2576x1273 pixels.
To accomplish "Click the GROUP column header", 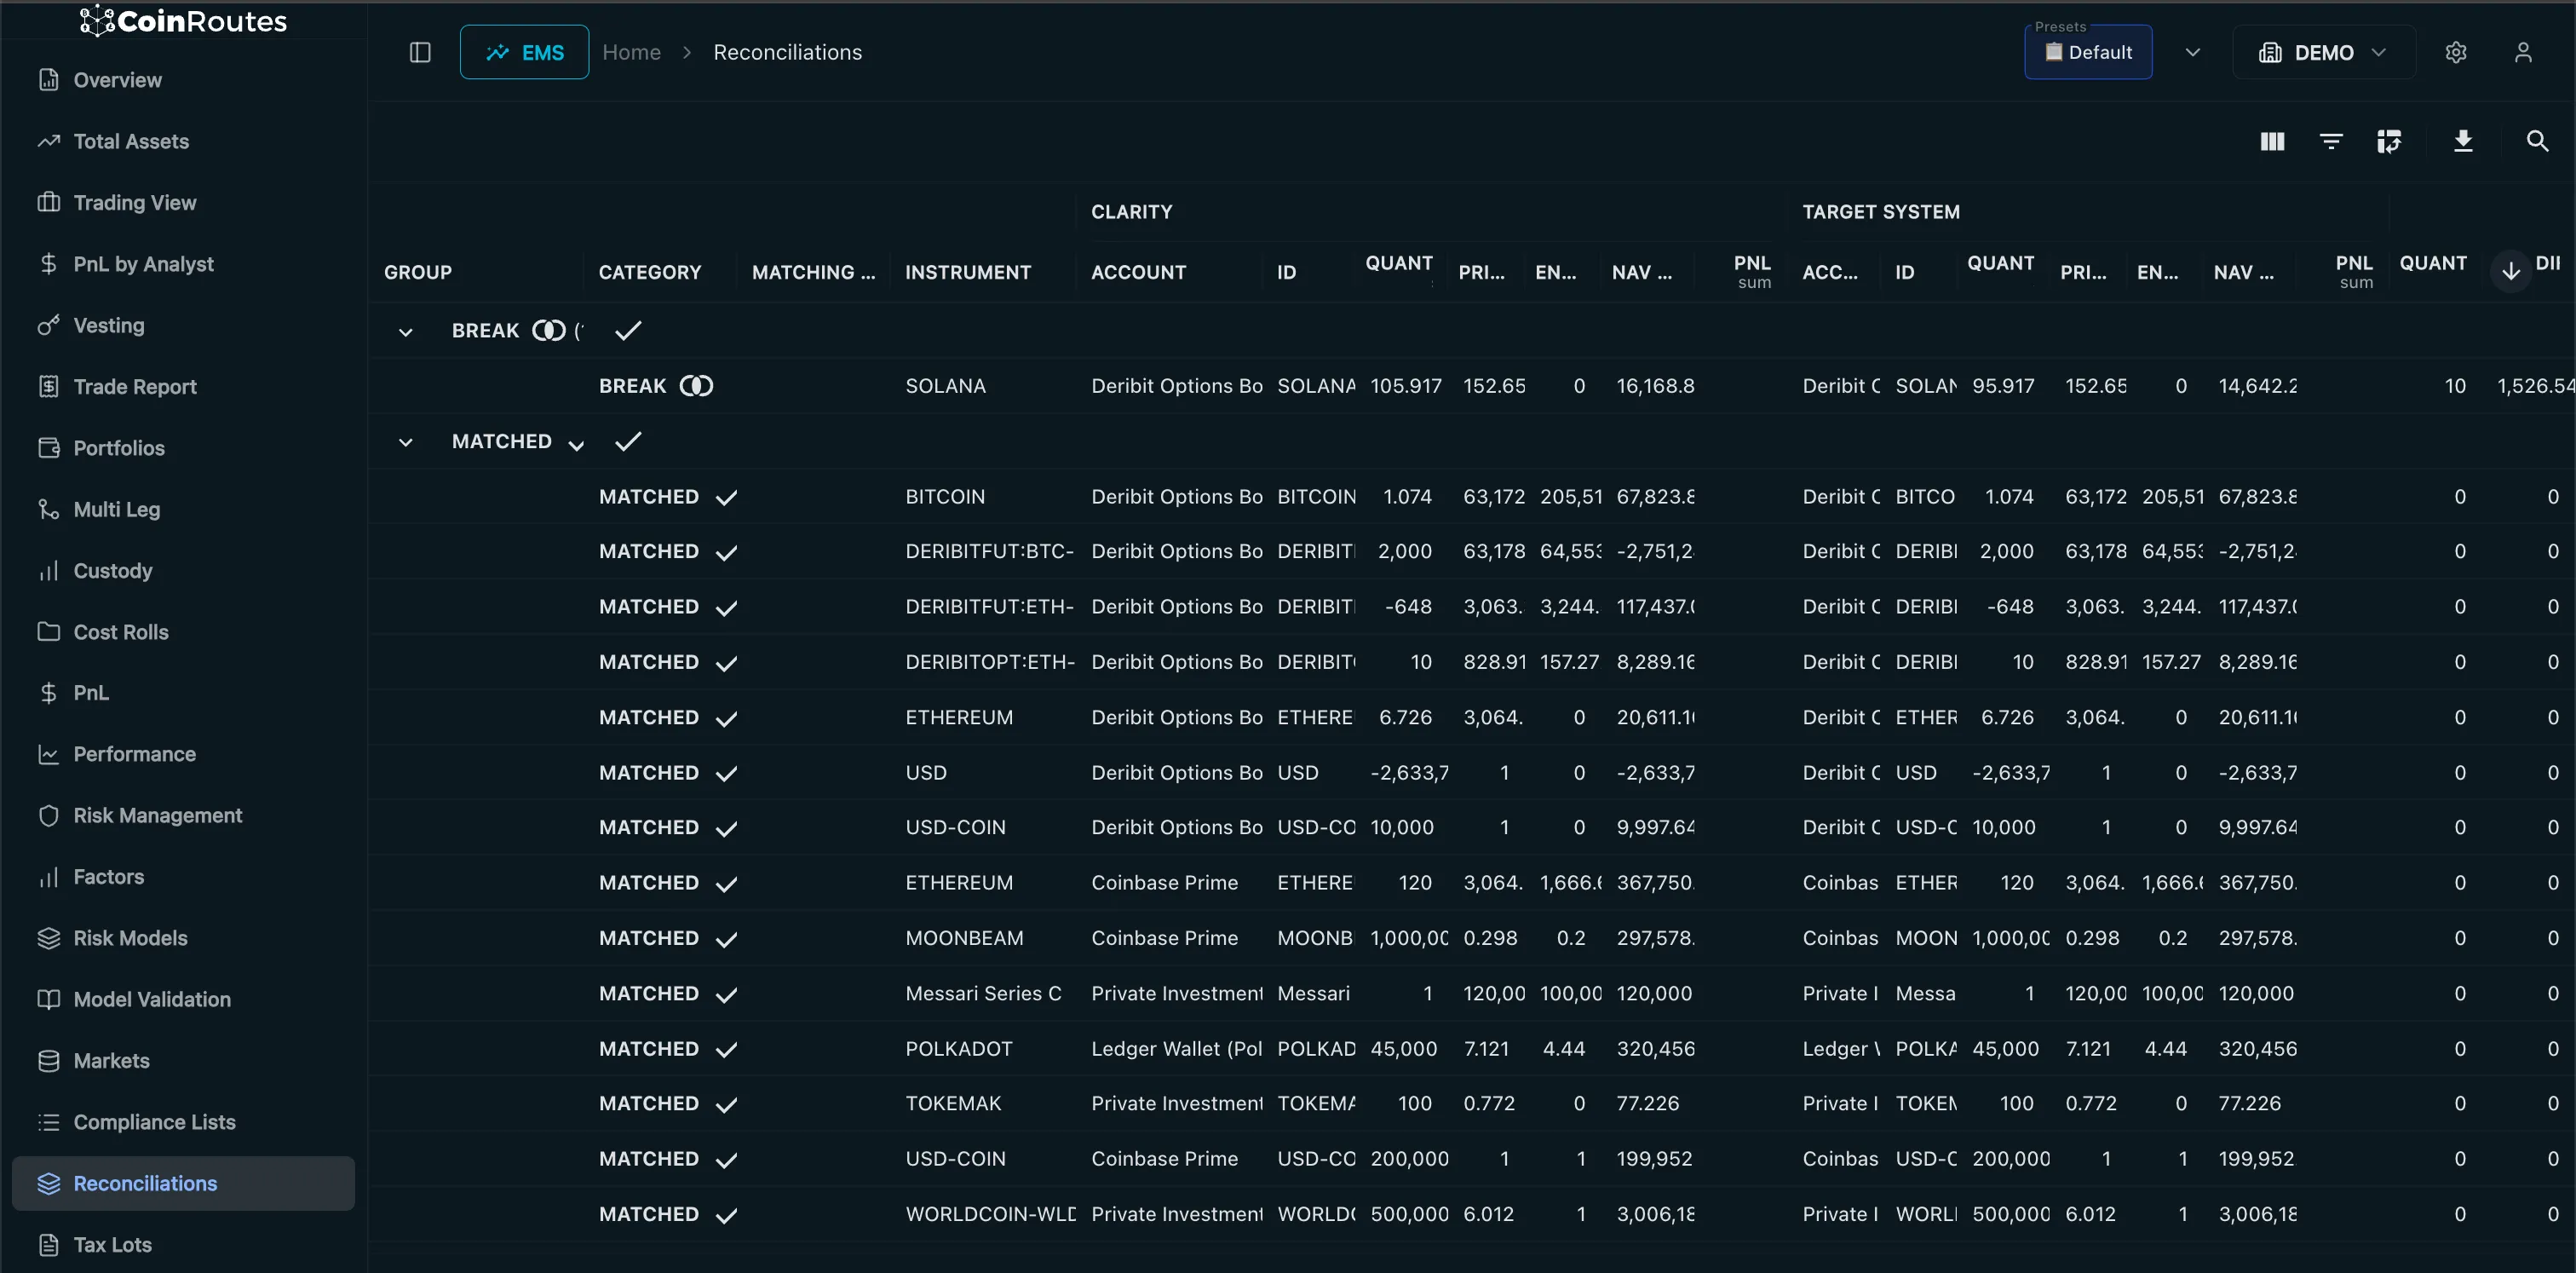I will [x=418, y=272].
